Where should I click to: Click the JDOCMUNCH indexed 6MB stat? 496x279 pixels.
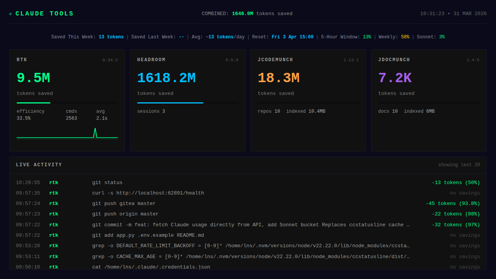[419, 112]
